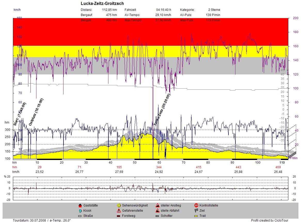This screenshot has height=222, width=301.
Task: Select the grey Schotter swatch
Action: pyautogui.click(x=157, y=216)
